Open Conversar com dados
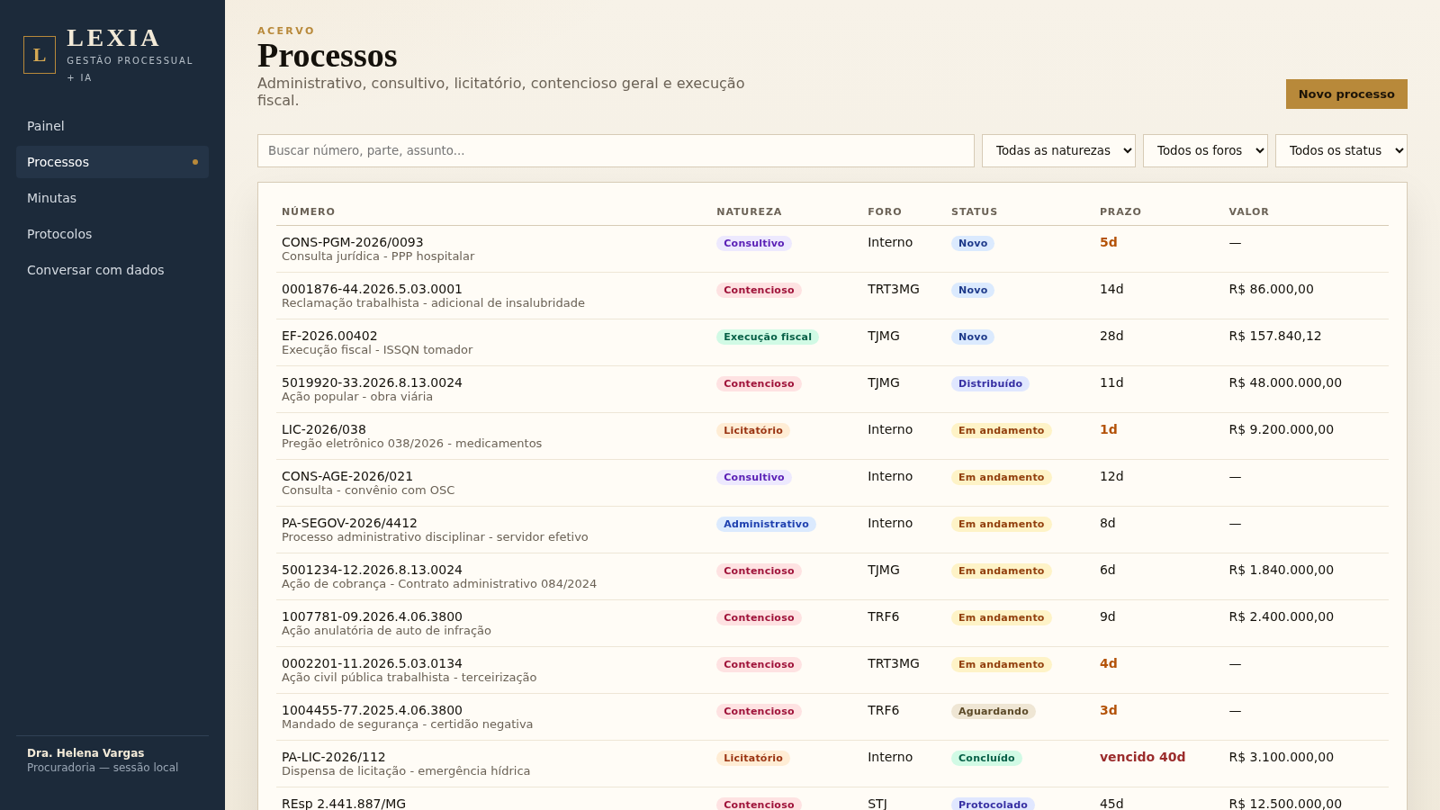 (112, 270)
